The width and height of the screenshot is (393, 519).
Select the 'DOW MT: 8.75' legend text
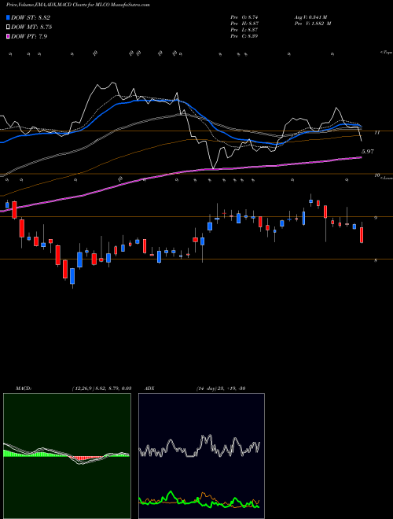pos(31,27)
